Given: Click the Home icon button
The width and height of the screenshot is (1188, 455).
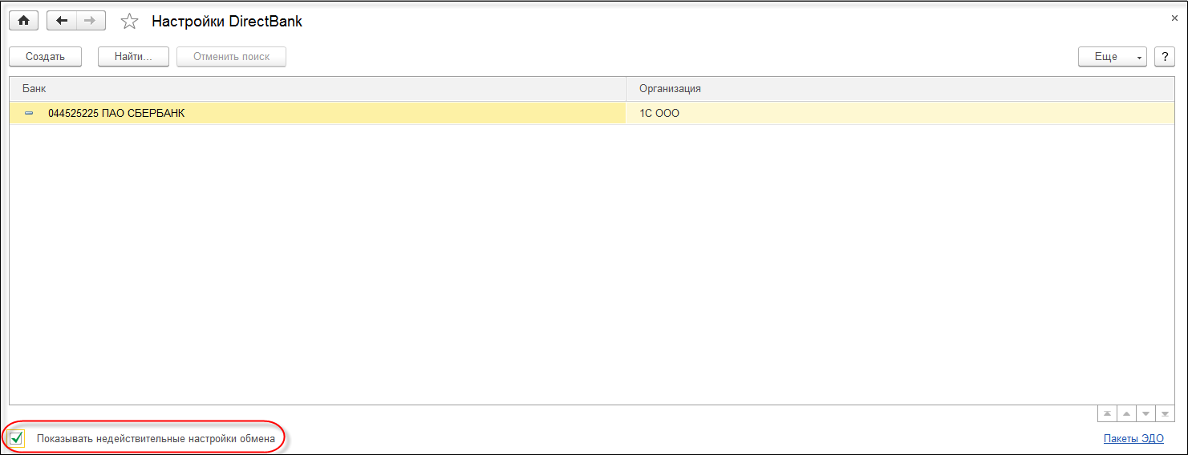Looking at the screenshot, I should click(x=23, y=21).
